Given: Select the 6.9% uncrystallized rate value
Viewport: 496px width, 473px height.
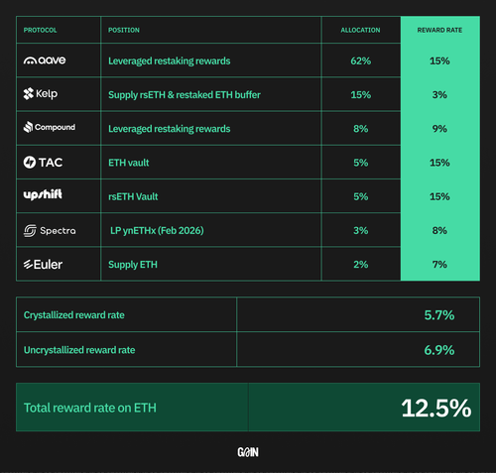Looking at the screenshot, I should [x=439, y=350].
